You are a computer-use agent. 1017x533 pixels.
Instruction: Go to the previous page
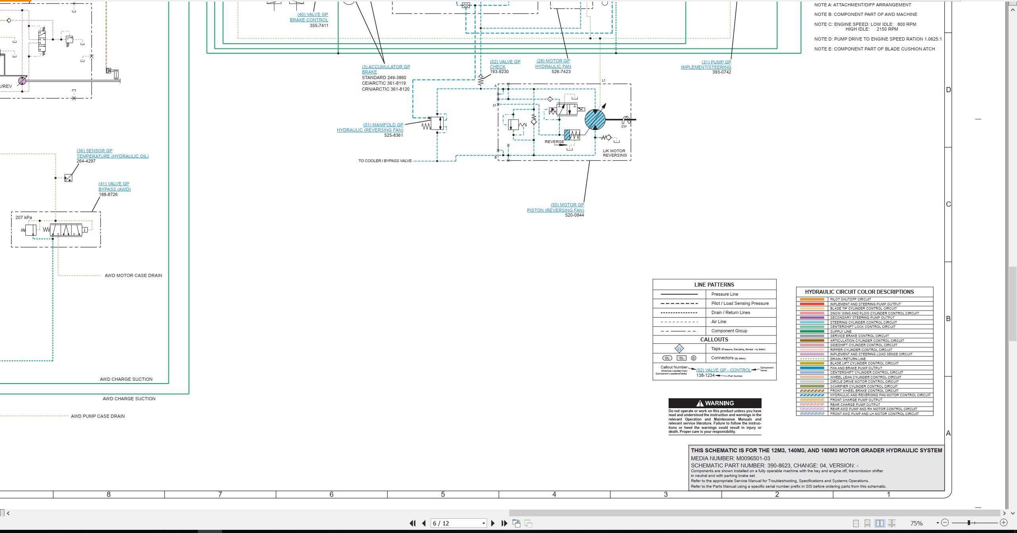(x=424, y=523)
